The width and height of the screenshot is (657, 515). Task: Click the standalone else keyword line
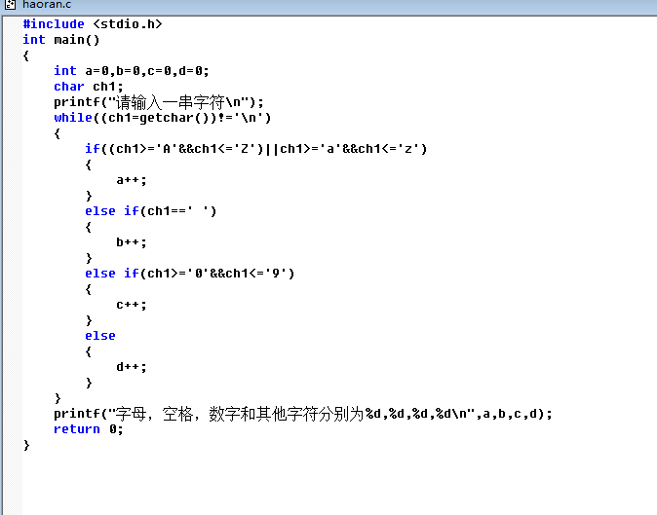pos(100,336)
